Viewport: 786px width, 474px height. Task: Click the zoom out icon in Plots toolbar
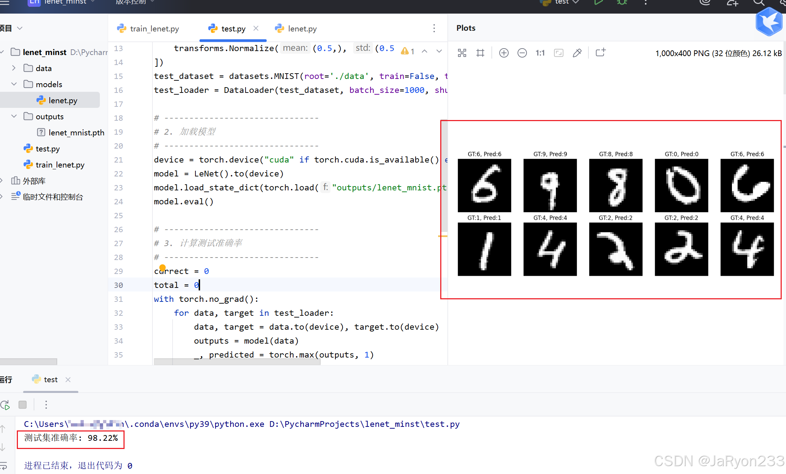[x=522, y=53]
